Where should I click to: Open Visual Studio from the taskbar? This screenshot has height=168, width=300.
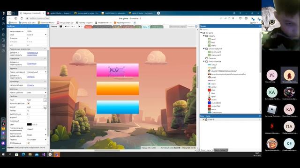(x=44, y=154)
